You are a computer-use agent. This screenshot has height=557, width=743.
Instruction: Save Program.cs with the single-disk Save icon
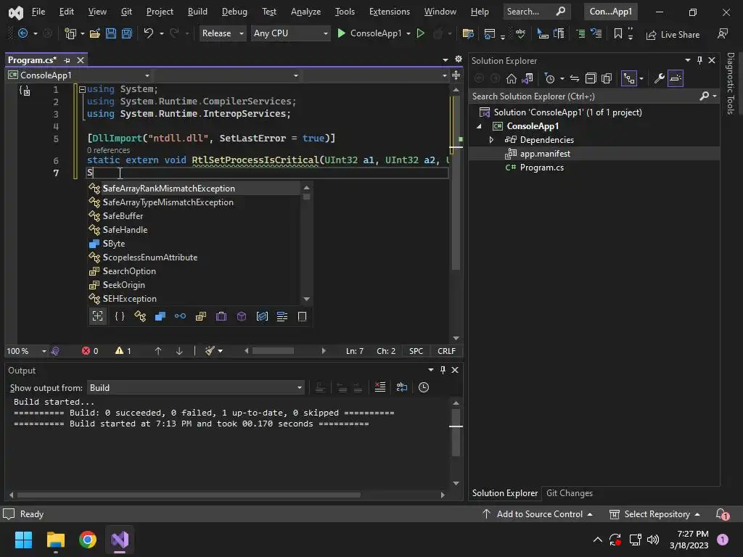coord(111,33)
